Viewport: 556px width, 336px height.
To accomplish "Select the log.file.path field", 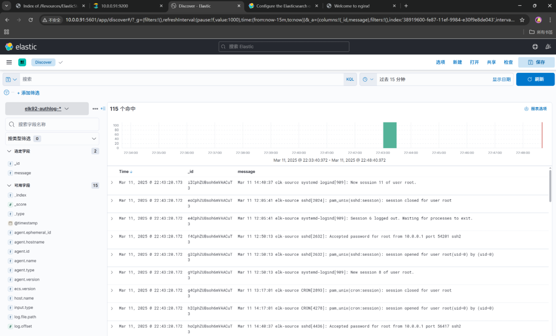I will pos(25,317).
